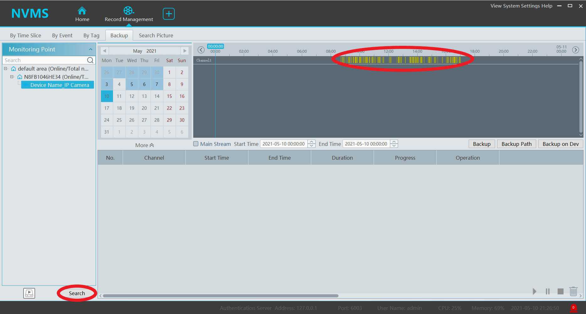
Task: Switch to the By Event tab
Action: tap(62, 35)
